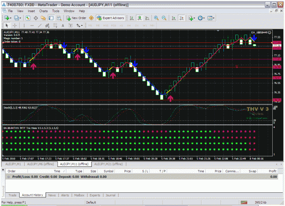Click the New Order toolbar button
Screen dimensions: 285x206
click(x=76, y=18)
